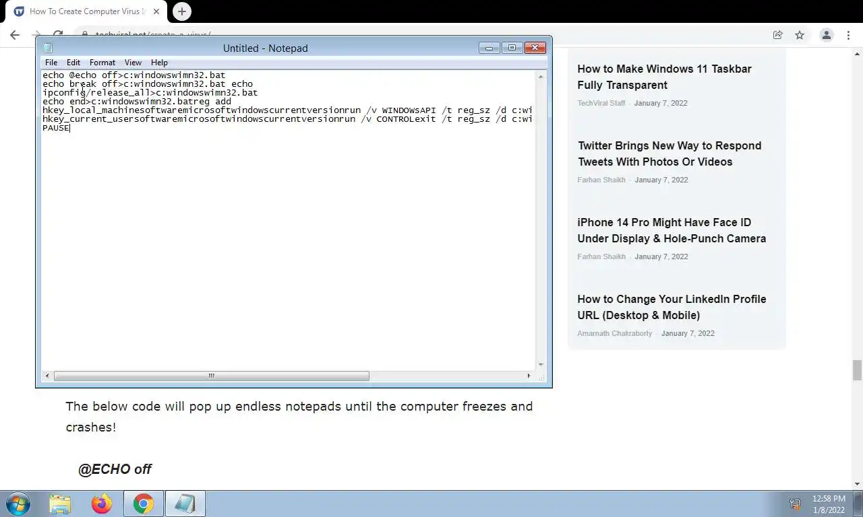Click the 'echo @echo off' first line
The image size is (863, 517).
tap(133, 75)
